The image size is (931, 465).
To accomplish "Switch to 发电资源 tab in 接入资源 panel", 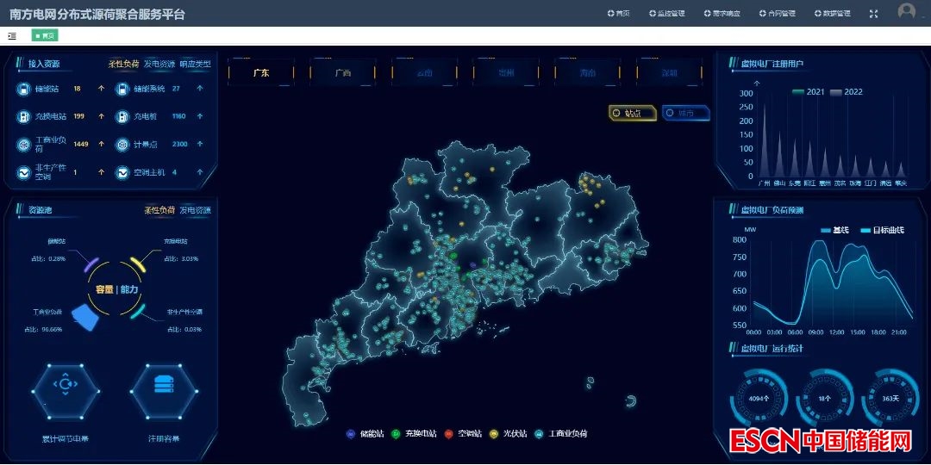I will click(x=159, y=64).
